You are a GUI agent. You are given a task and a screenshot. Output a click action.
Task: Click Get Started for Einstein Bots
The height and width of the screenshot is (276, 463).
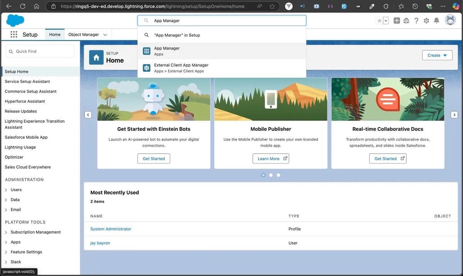tap(154, 159)
